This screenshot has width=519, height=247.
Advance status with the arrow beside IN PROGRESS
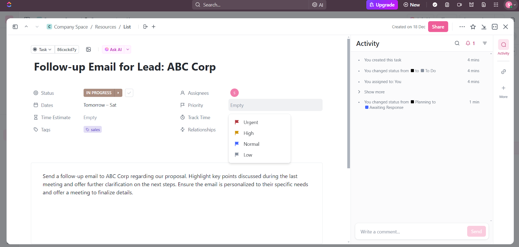click(118, 93)
